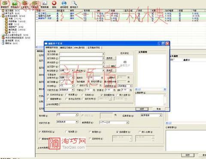This screenshot has width=206, height=159.
Task: Open 宝贝名称 dropdown in the dialog
Action: [x=103, y=54]
